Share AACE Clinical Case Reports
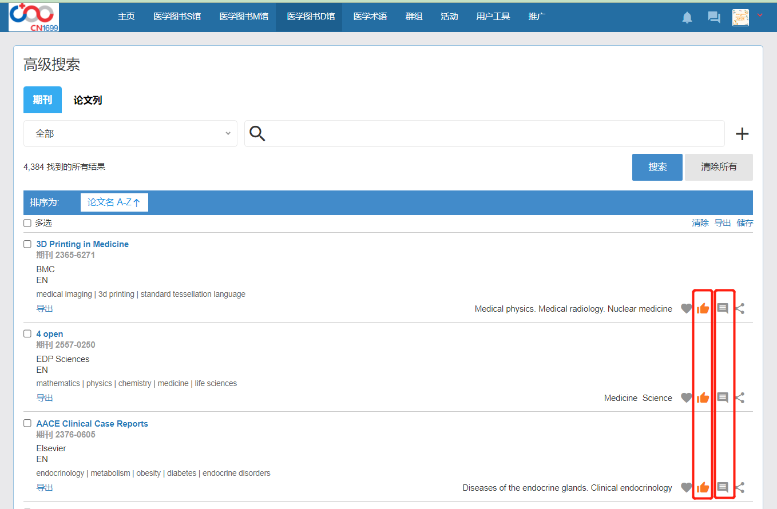 [740, 488]
